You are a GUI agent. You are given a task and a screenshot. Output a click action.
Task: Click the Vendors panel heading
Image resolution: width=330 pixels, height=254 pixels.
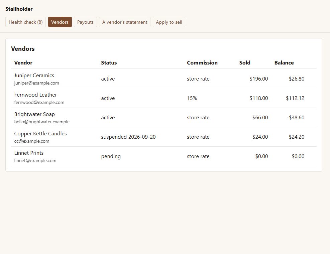point(23,48)
